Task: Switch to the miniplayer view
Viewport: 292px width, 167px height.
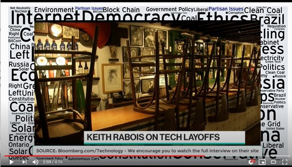Action: coord(262,162)
